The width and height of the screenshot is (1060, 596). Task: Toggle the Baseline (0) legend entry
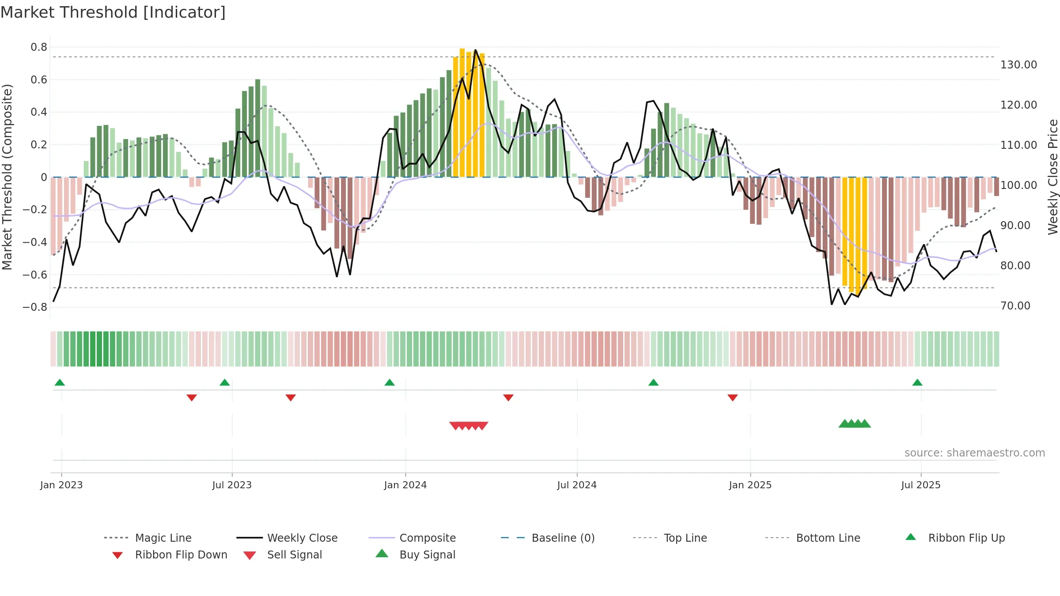pos(548,538)
